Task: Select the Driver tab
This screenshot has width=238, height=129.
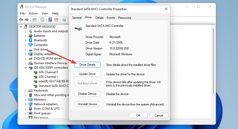Action: point(88,17)
